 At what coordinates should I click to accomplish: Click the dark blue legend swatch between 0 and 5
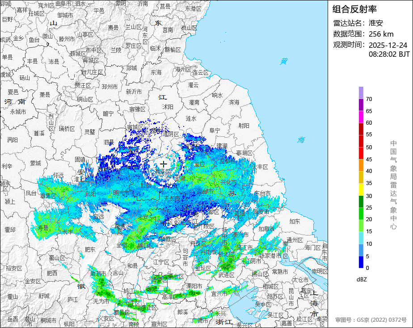(x=361, y=262)
